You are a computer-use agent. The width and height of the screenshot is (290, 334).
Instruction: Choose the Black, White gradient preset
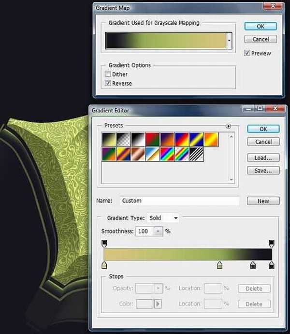click(x=138, y=140)
